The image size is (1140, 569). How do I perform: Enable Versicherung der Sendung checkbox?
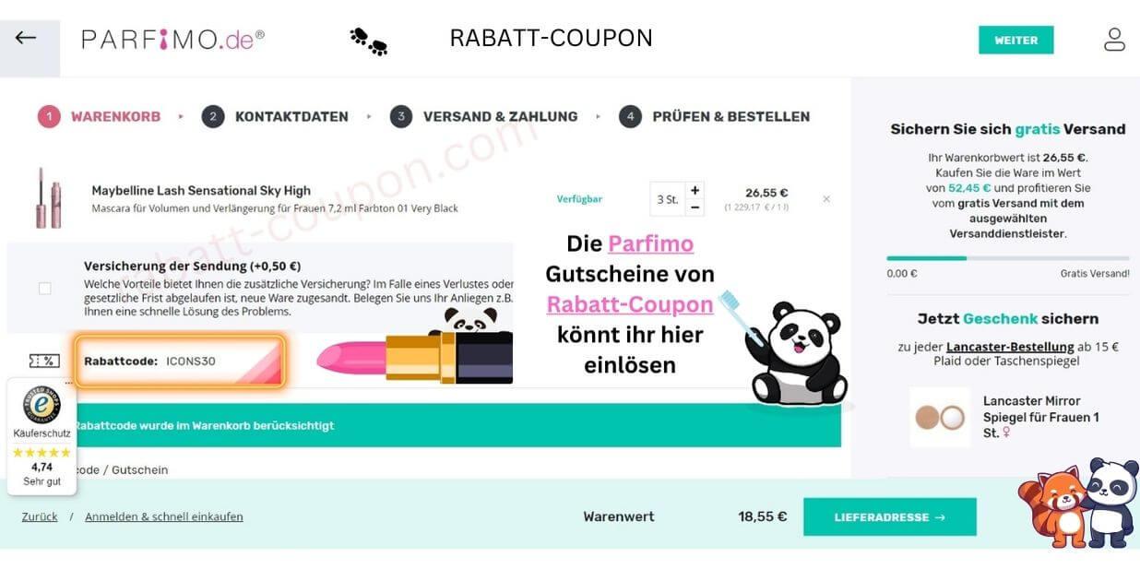(x=44, y=289)
